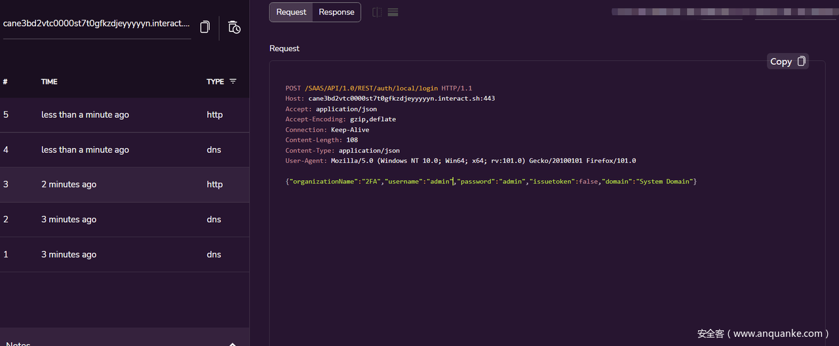Switch to the Response tab
Image resolution: width=839 pixels, height=346 pixels.
click(x=336, y=12)
